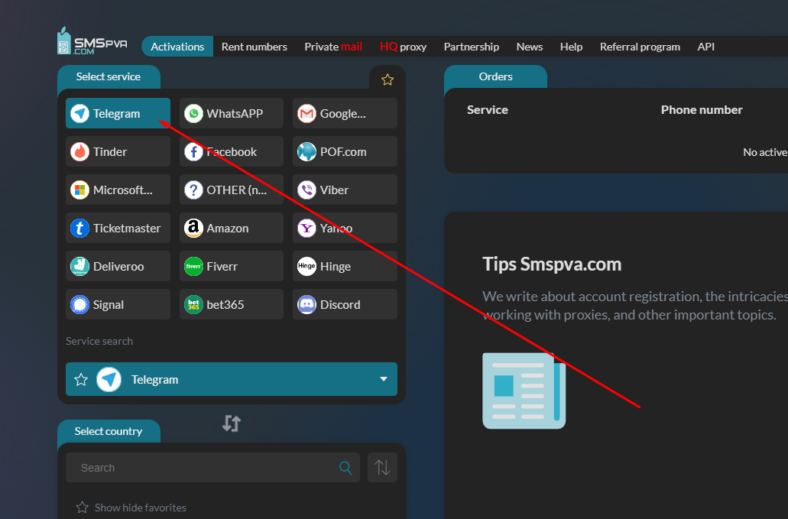The image size is (788, 519).
Task: Click the country Search input field
Action: [212, 468]
